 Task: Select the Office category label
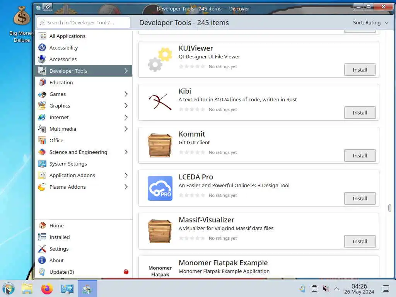[x=56, y=141]
